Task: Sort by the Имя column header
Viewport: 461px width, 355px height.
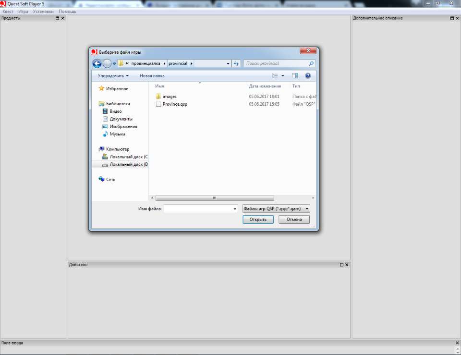Action: tap(159, 86)
